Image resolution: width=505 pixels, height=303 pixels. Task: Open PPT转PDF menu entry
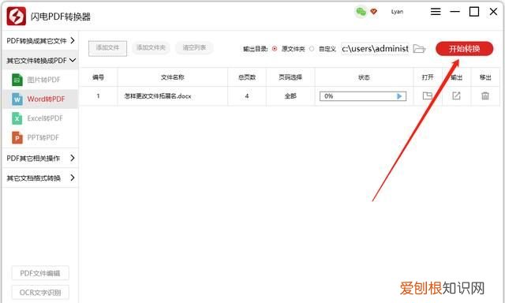[40, 138]
